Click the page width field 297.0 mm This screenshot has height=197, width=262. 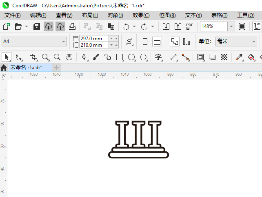(94, 39)
